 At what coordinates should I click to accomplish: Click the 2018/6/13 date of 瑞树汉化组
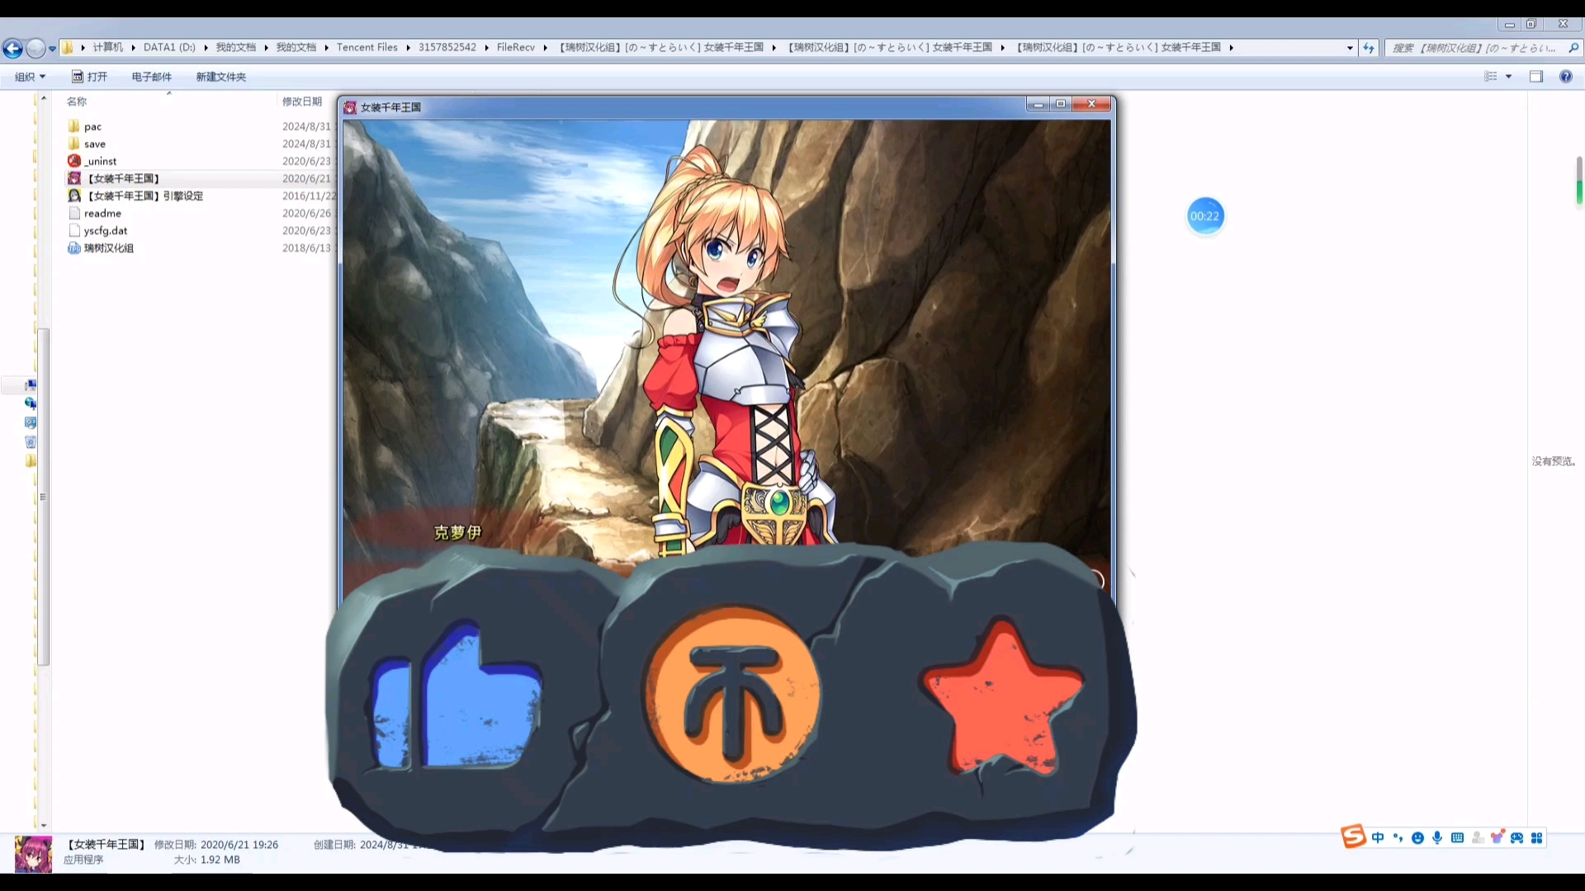(306, 247)
